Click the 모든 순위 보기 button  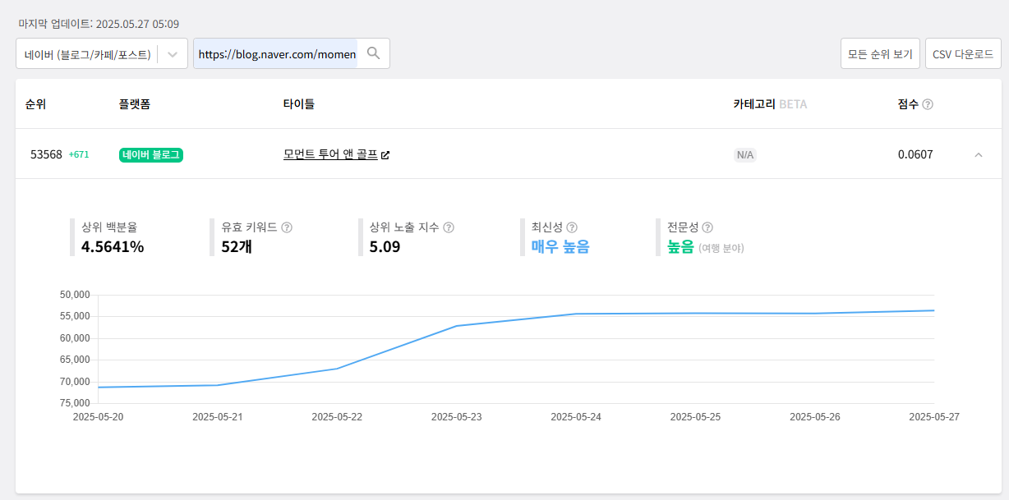coord(880,54)
